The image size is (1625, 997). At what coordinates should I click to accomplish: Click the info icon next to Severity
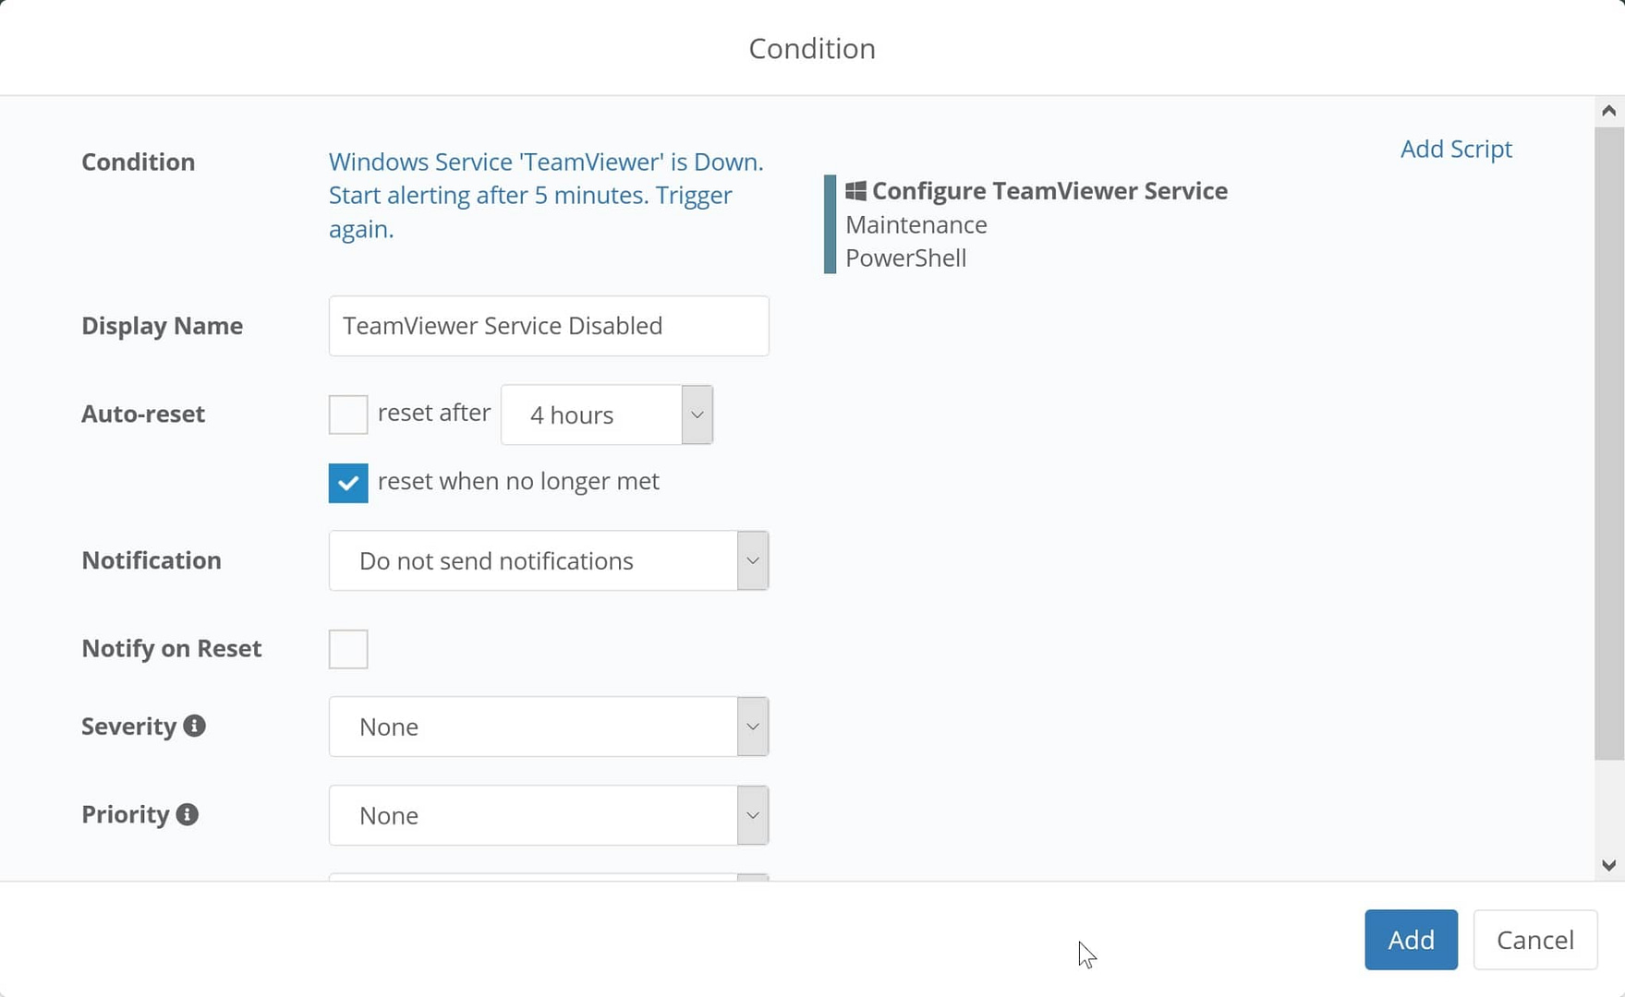[193, 726]
